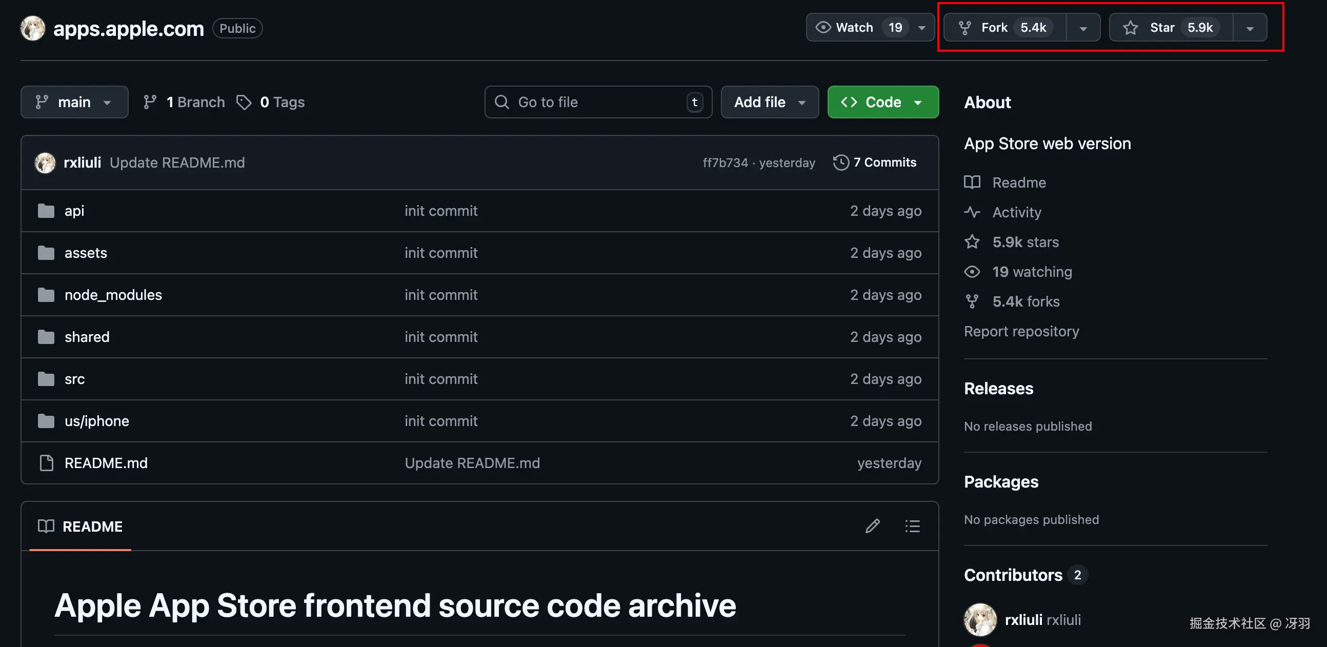Viewport: 1327px width, 647px height.
Task: Open the green Code dropdown
Action: coord(882,102)
